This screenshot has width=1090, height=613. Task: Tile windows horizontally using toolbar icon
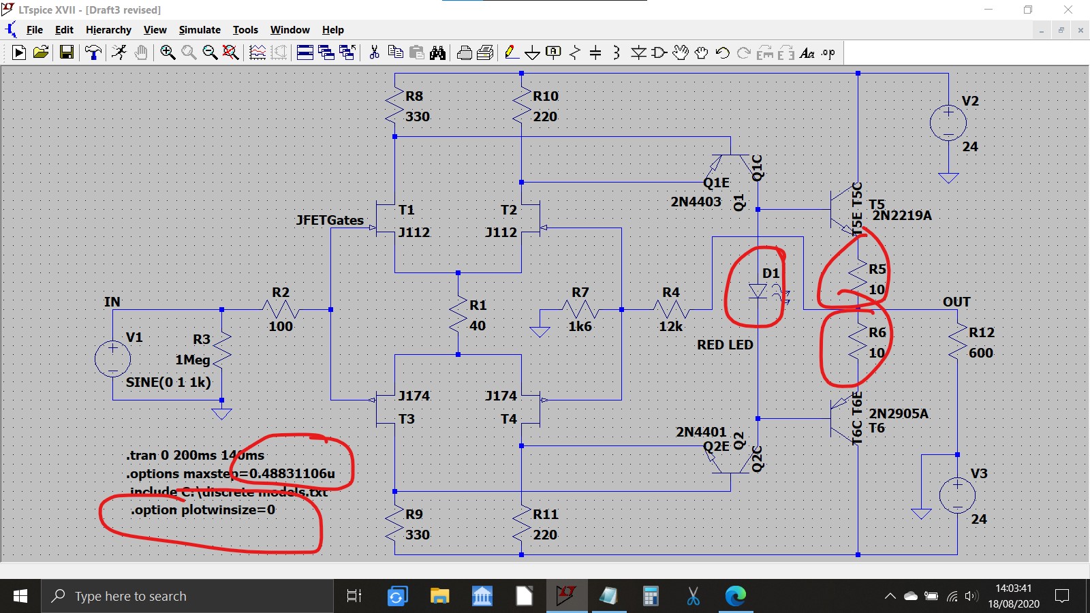pos(305,52)
